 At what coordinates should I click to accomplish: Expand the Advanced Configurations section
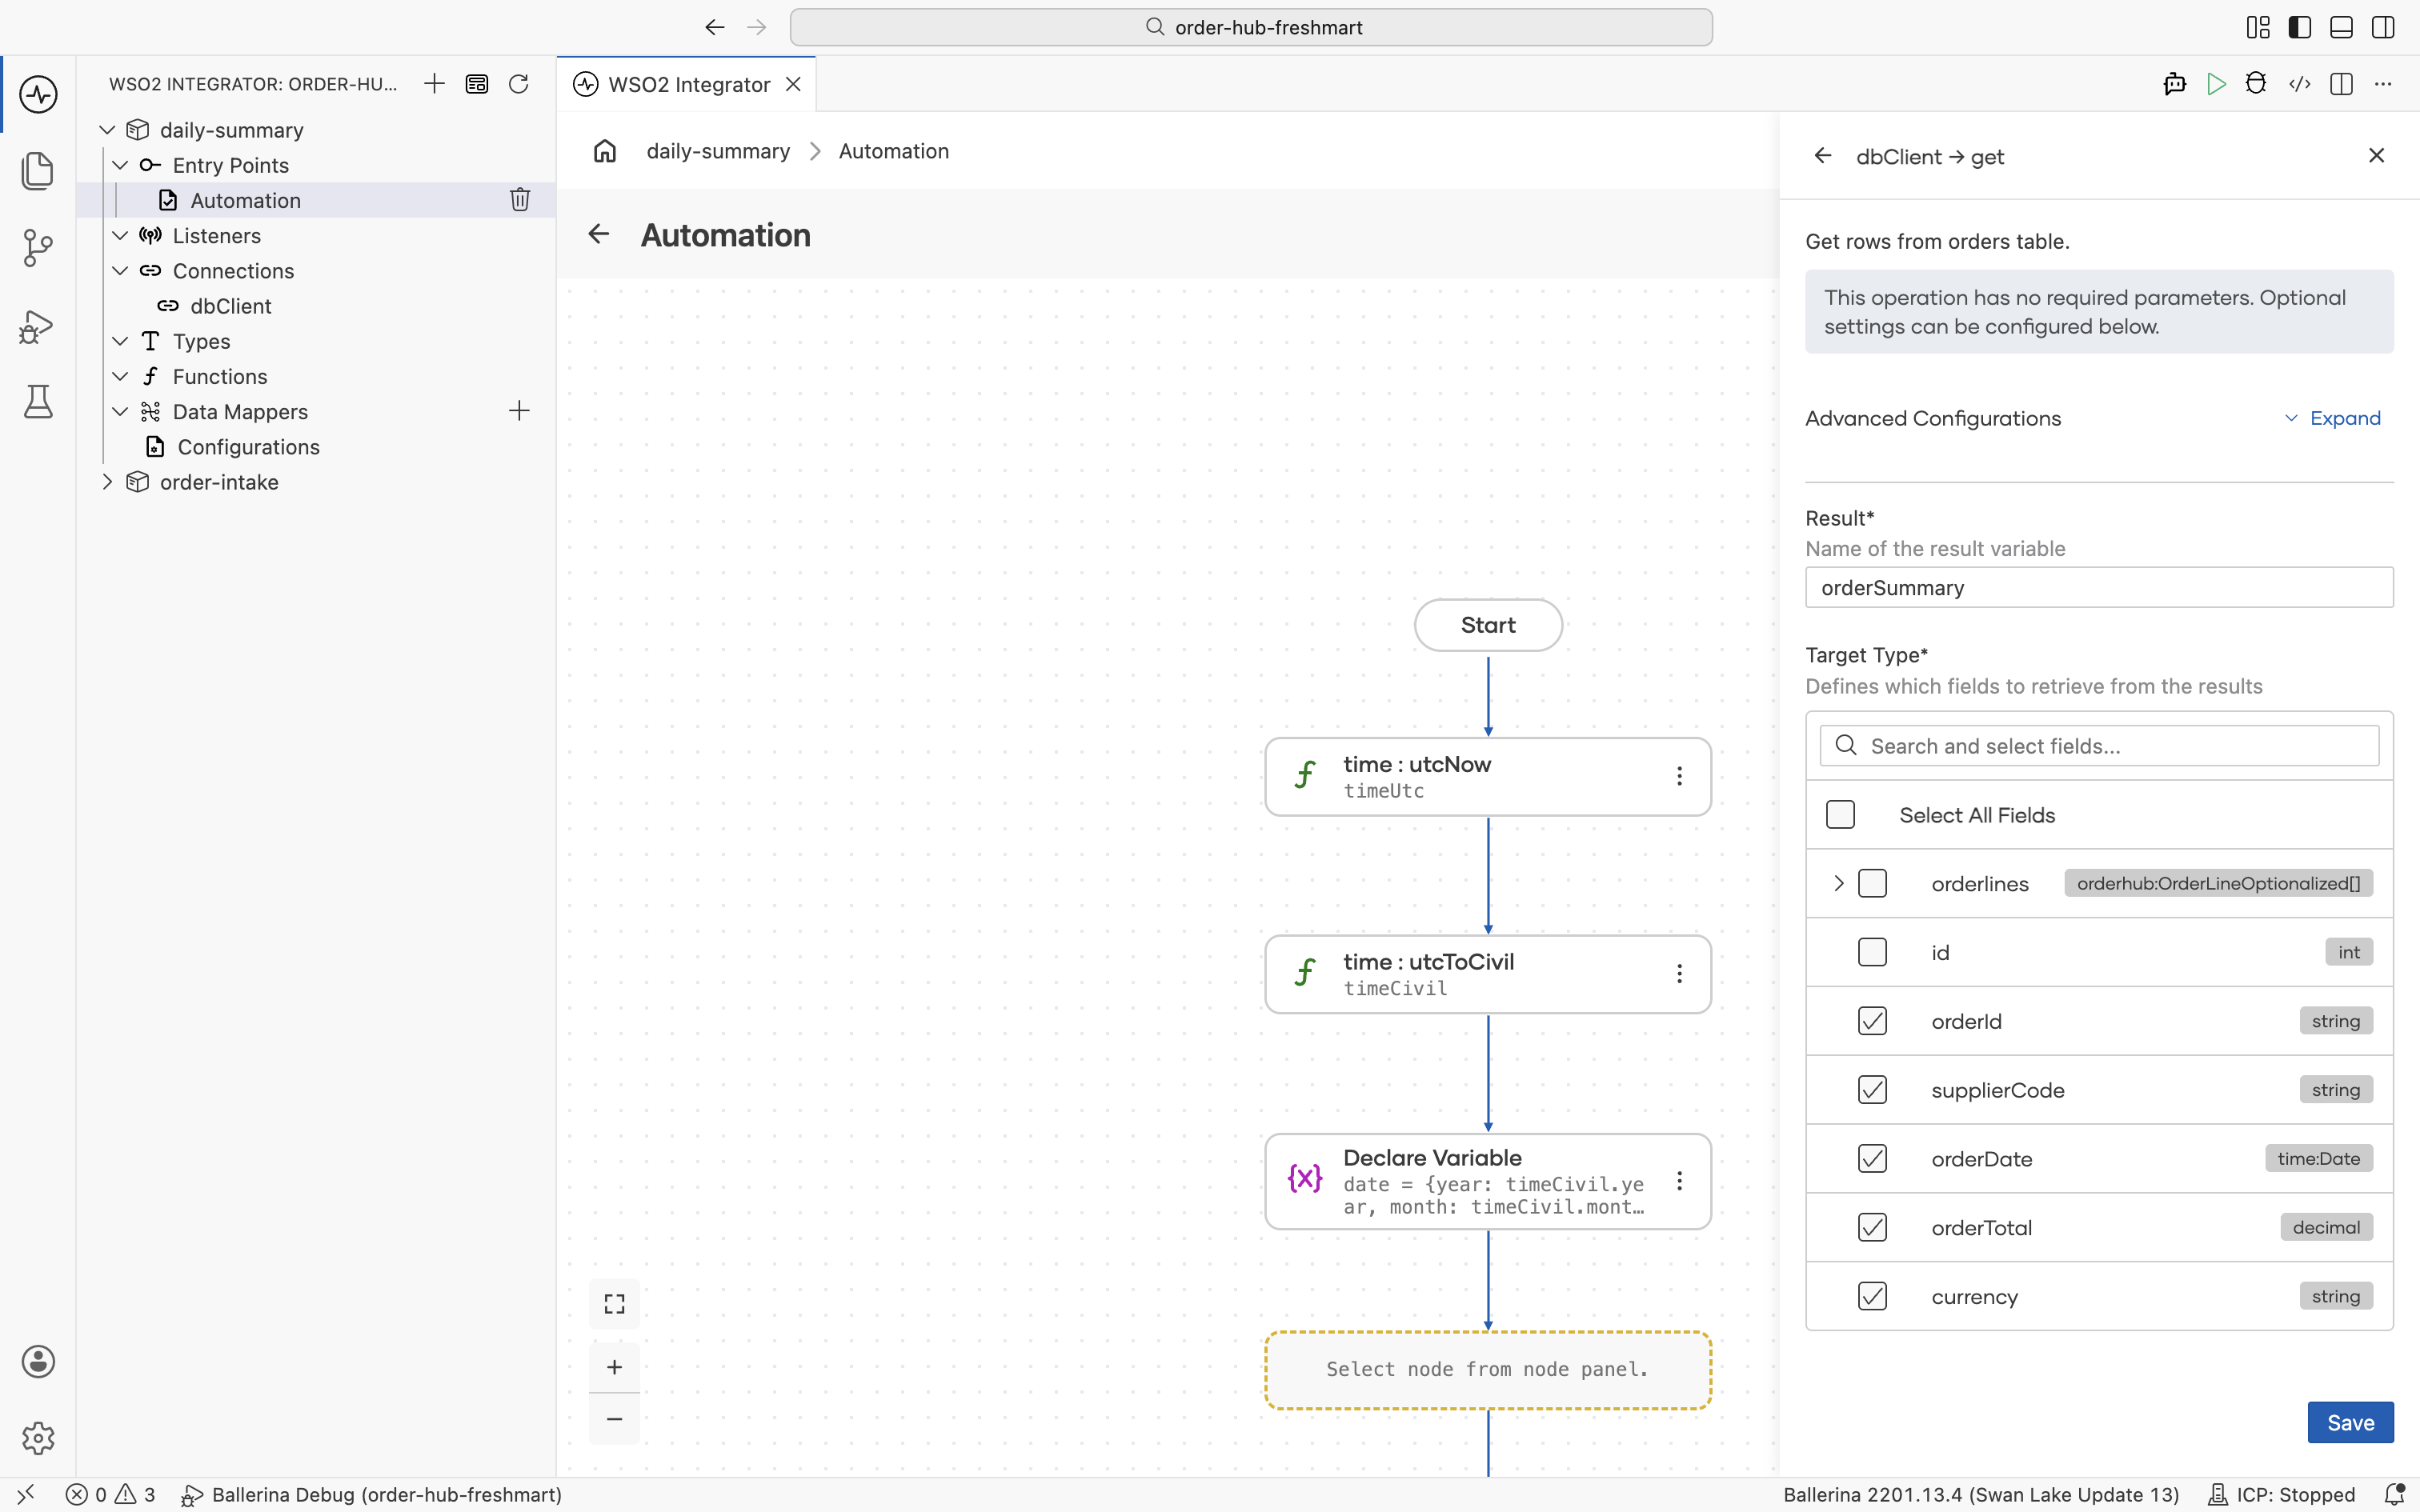tap(2332, 418)
